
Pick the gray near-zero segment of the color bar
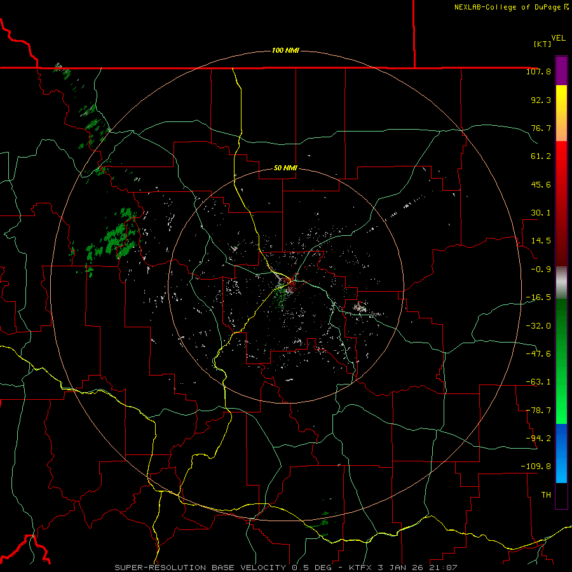(x=561, y=283)
